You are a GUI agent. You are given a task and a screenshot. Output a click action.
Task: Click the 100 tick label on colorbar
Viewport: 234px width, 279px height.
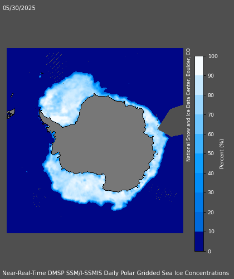[x=213, y=56]
